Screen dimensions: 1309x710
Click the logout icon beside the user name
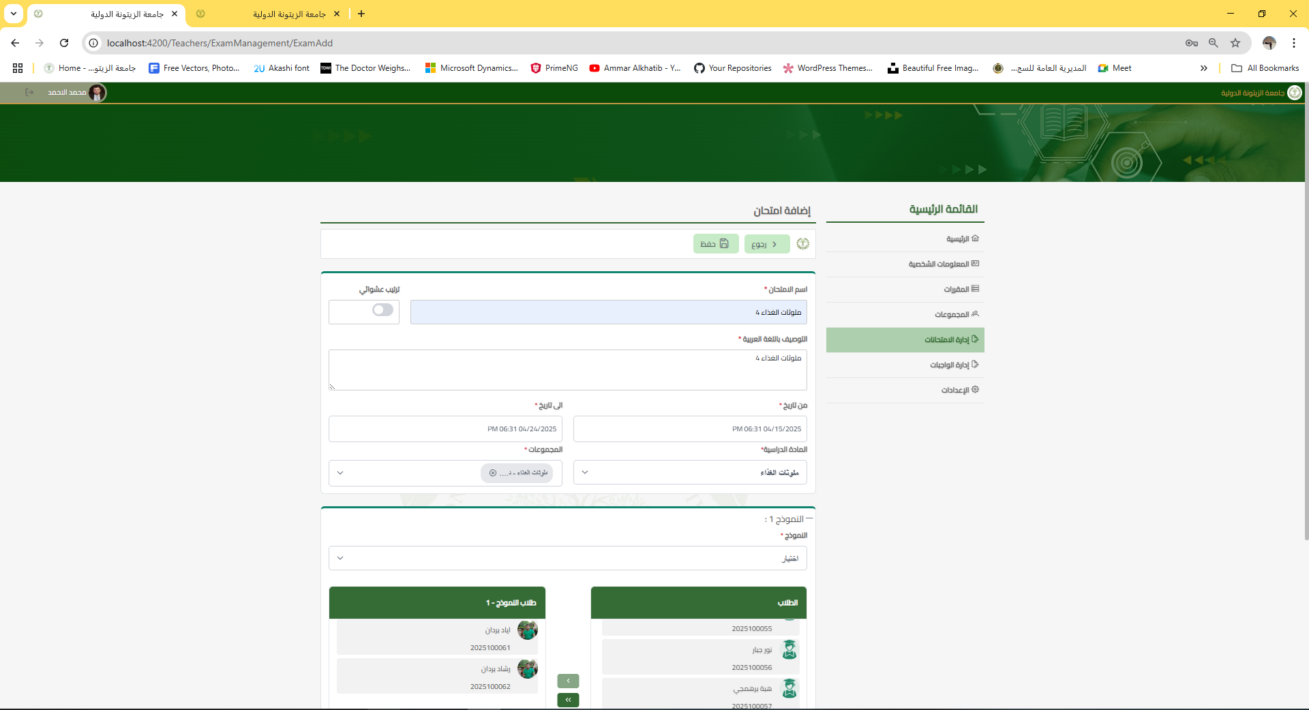tap(29, 93)
